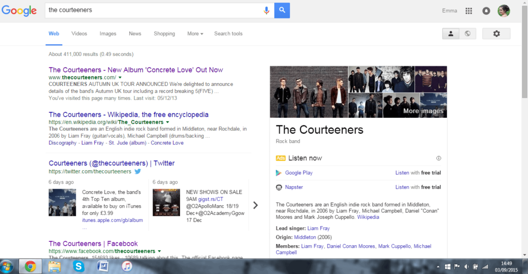Open the Concrete Love sublink
This screenshot has height=274, width=528.
[167, 143]
